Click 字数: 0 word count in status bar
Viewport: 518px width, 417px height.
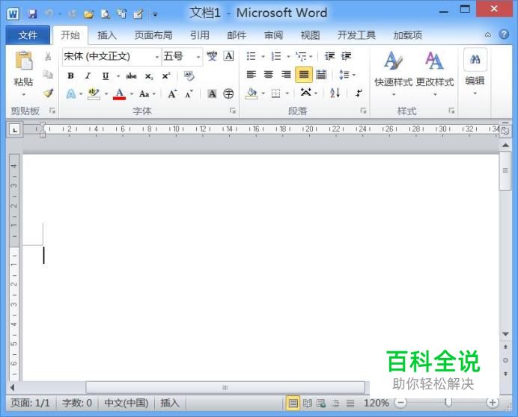[77, 403]
